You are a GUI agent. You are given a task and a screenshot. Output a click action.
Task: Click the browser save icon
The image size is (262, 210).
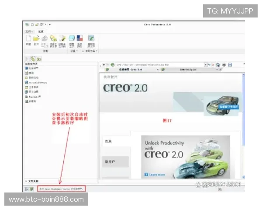(x=230, y=65)
